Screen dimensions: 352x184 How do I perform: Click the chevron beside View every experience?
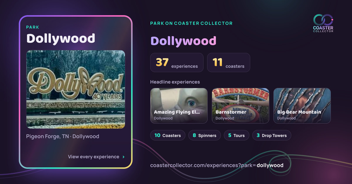[123, 157]
